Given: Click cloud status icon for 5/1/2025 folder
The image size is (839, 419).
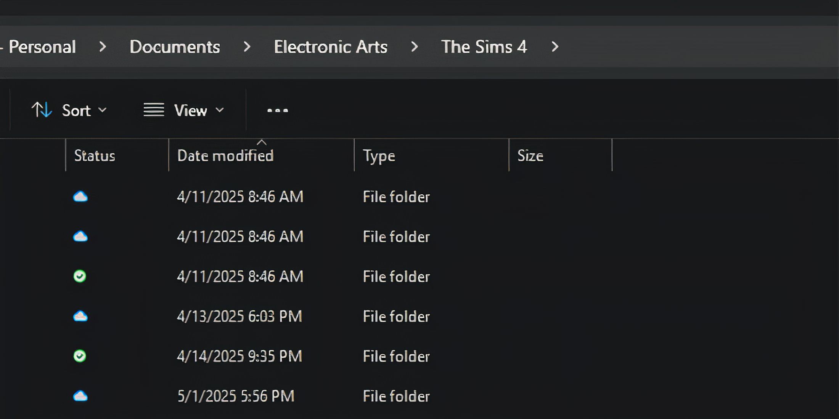Looking at the screenshot, I should [x=80, y=396].
